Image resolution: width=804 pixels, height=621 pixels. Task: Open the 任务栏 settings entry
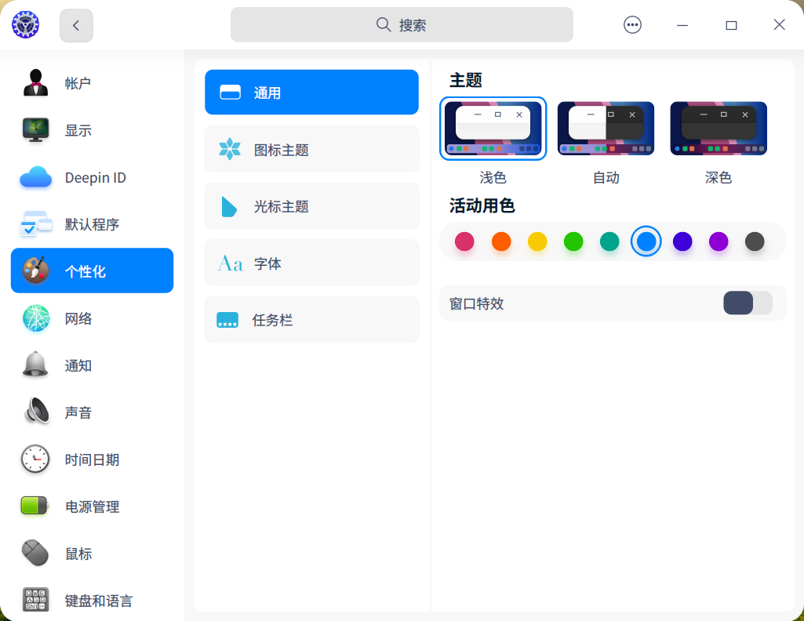[311, 319]
